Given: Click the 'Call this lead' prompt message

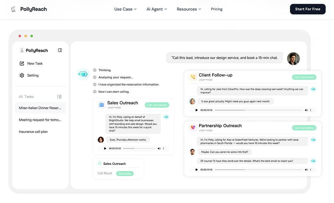Looking at the screenshot, I should pos(225,58).
